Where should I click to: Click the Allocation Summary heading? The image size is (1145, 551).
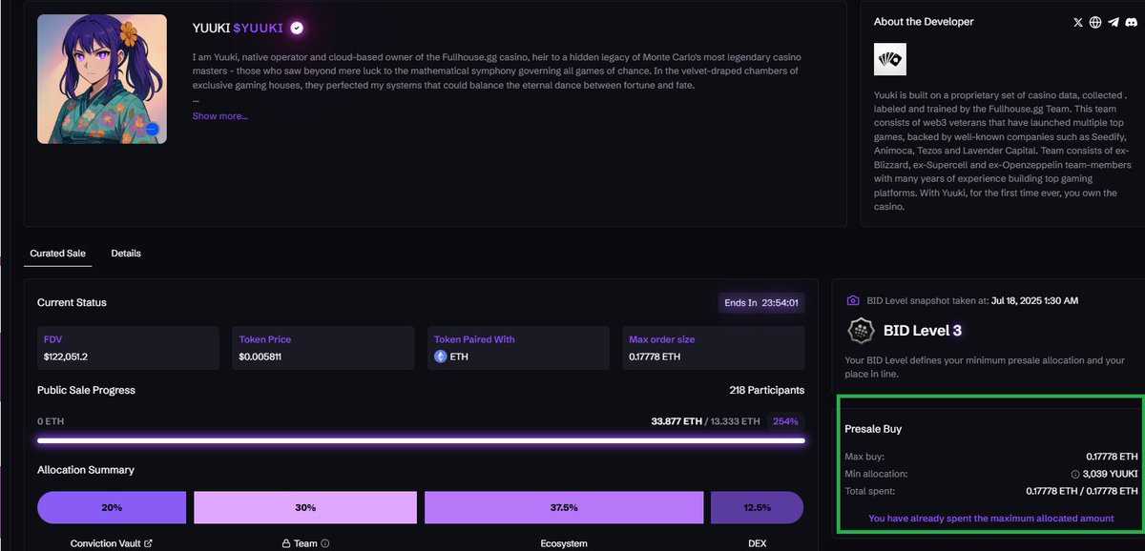86,470
